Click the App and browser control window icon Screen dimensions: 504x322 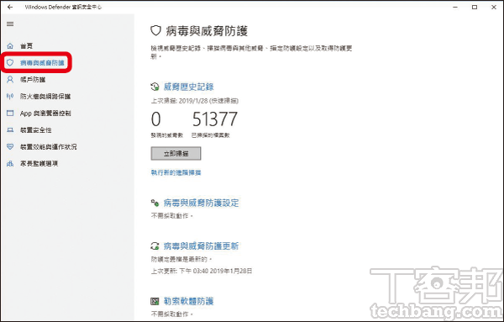click(10, 113)
